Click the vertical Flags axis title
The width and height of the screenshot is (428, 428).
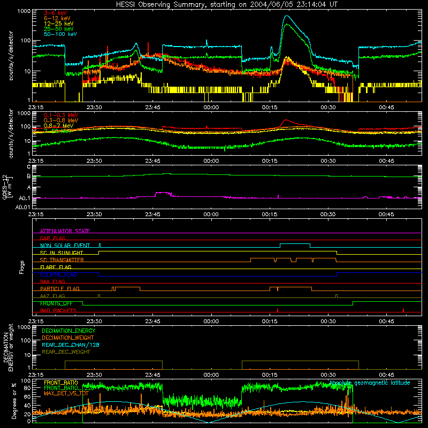[22, 267]
